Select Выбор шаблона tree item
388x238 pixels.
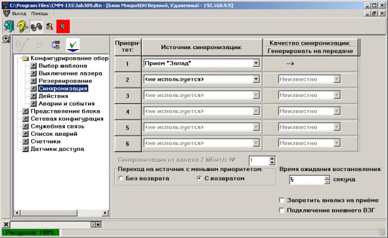(63, 66)
